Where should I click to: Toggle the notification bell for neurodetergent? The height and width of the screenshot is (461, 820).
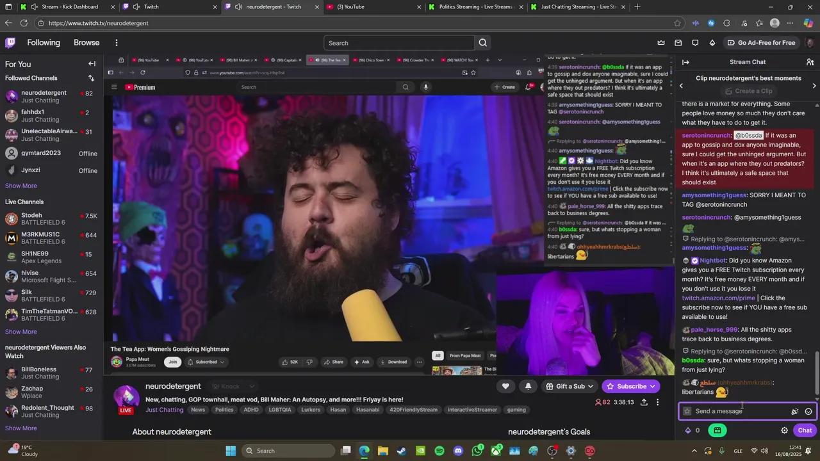[x=528, y=386]
